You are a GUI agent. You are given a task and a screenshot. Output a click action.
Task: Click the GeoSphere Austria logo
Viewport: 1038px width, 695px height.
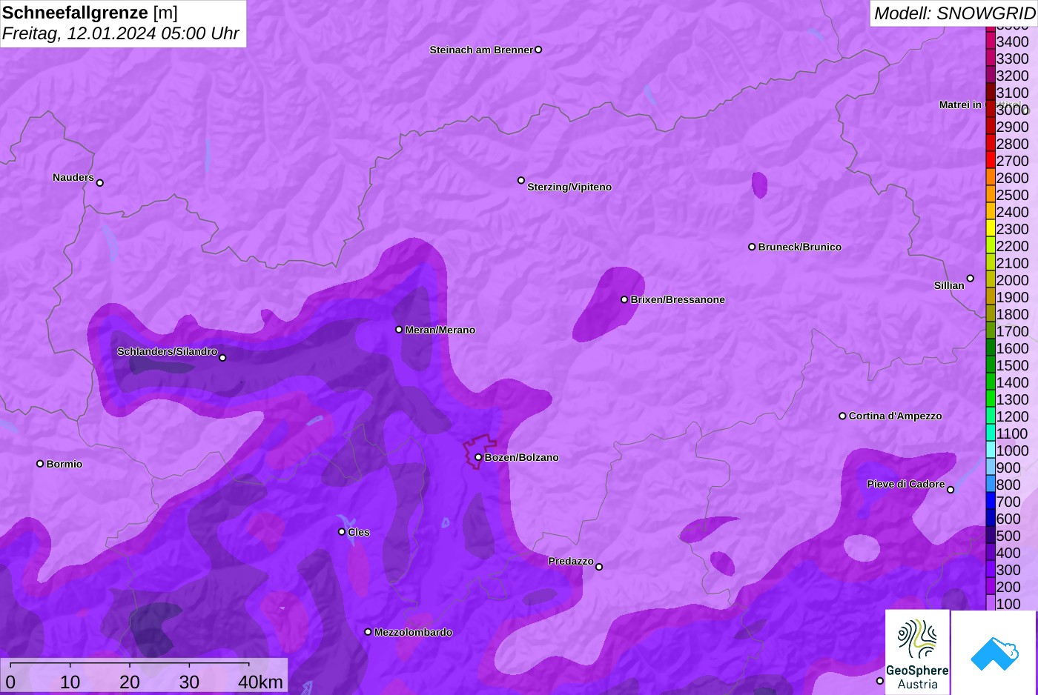point(917,651)
